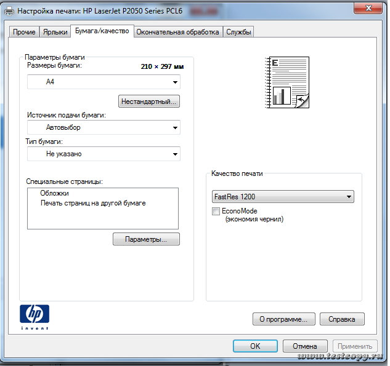Go to the Службы tab

pos(238,32)
